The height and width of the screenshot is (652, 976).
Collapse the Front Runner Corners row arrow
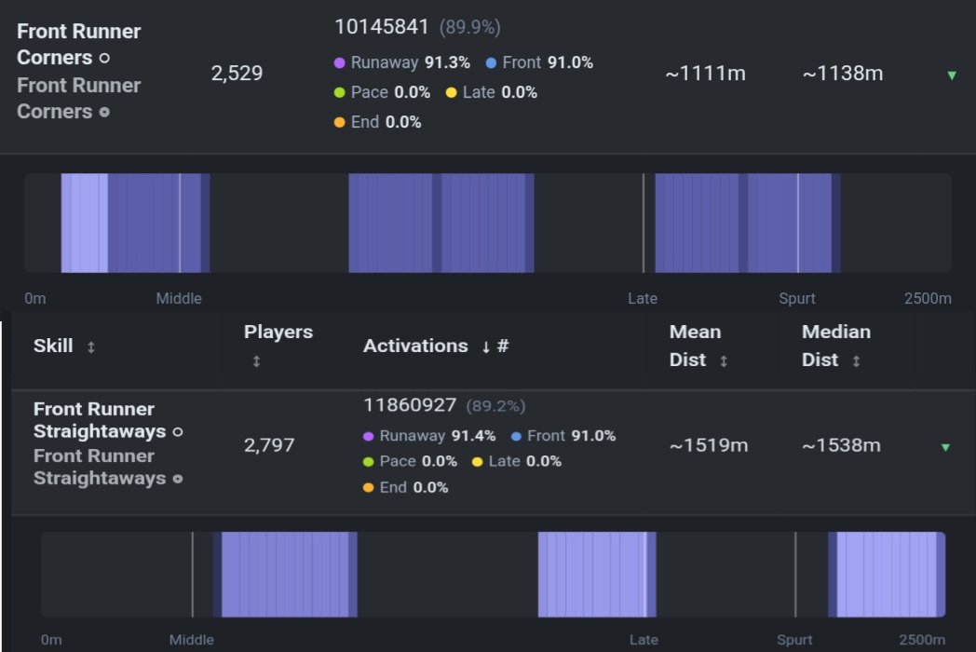click(951, 75)
